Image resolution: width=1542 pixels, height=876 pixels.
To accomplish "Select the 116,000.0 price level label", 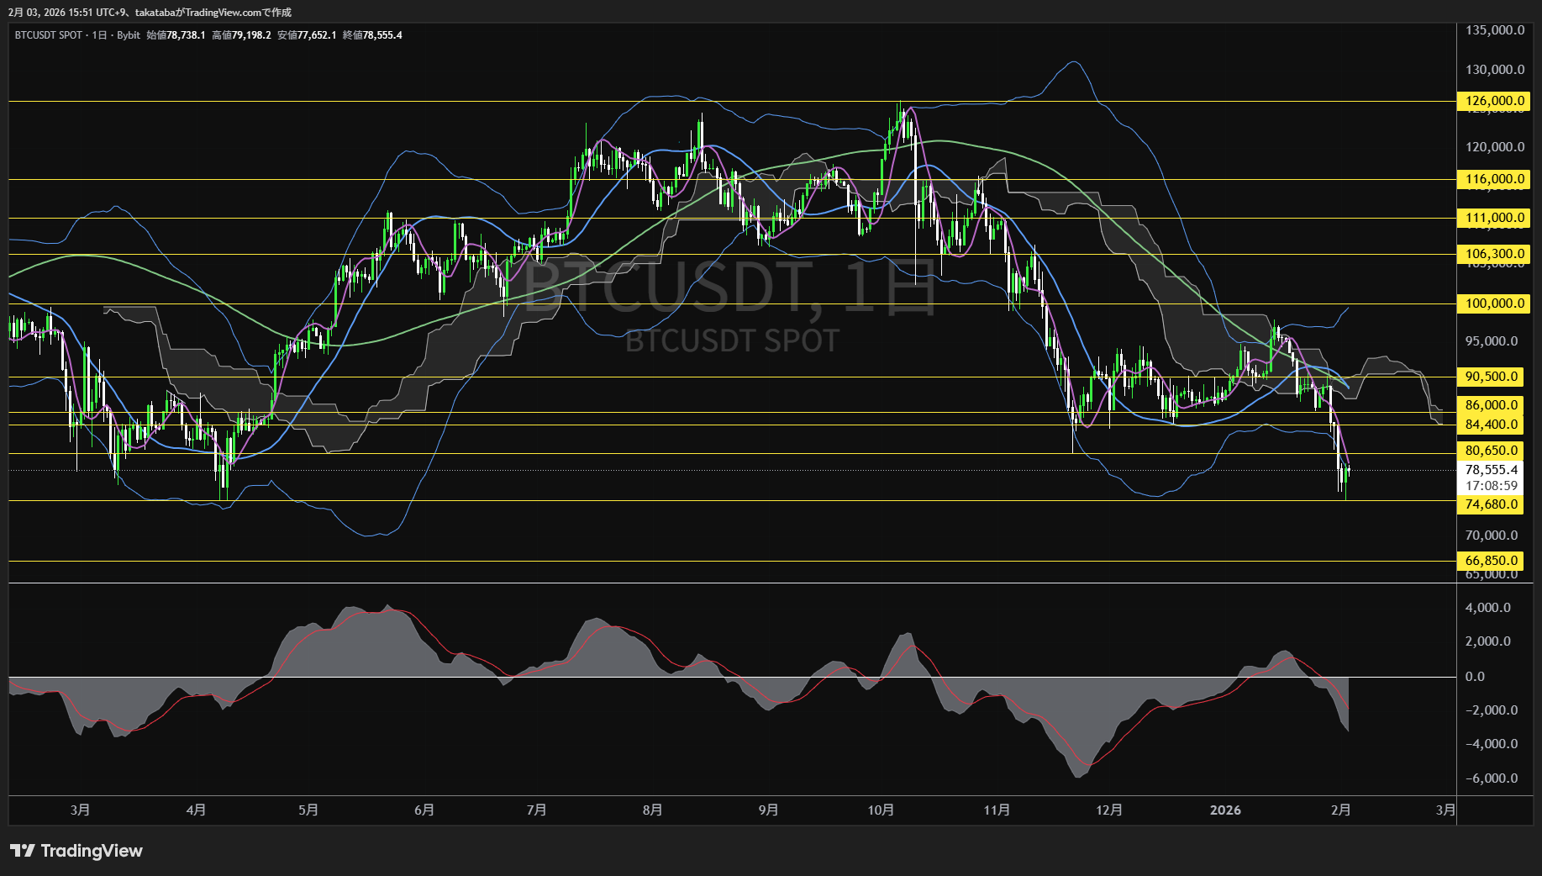I will 1492,179.
